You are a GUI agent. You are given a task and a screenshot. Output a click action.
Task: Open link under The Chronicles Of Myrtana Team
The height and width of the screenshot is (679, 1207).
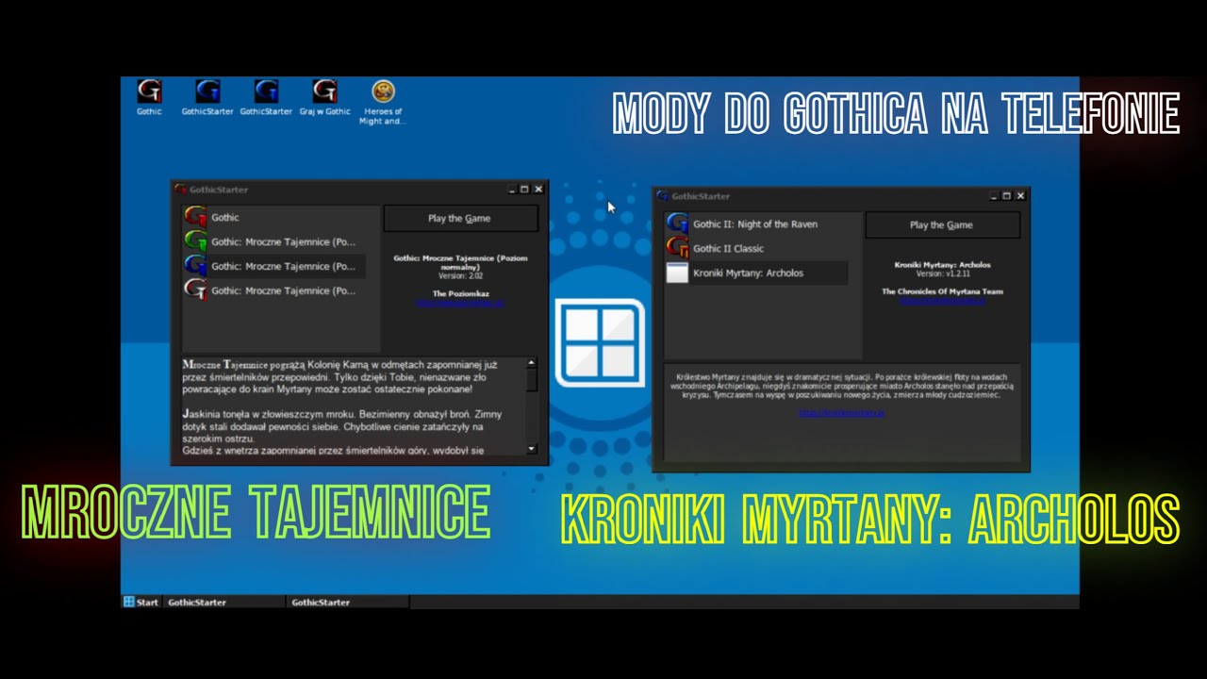(x=942, y=301)
